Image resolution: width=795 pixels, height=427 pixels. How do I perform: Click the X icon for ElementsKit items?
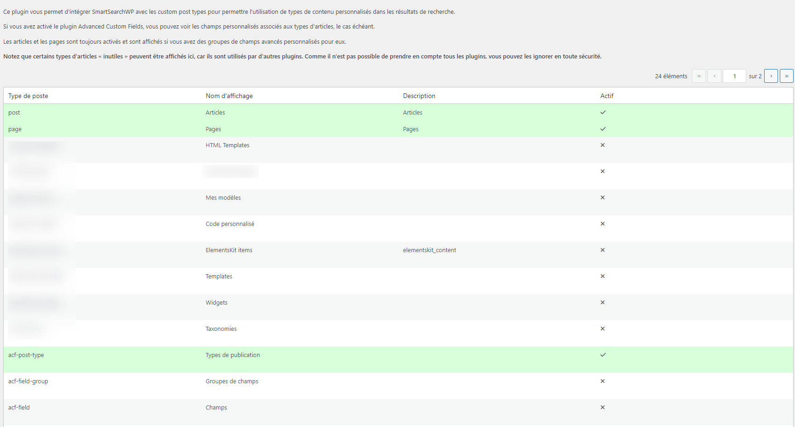click(603, 250)
